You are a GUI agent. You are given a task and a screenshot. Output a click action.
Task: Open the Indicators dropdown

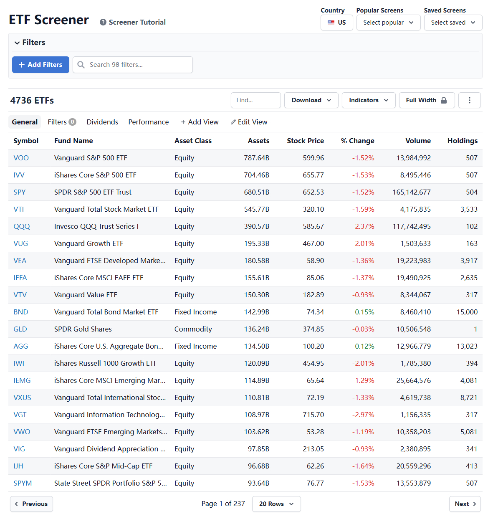(x=369, y=100)
